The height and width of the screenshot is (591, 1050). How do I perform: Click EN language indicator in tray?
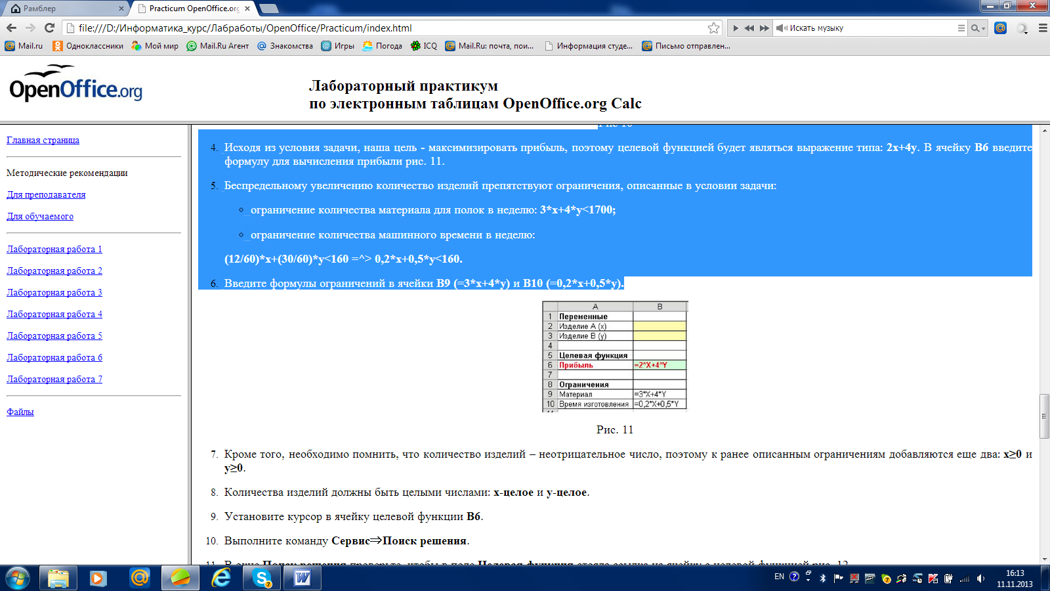click(x=779, y=577)
